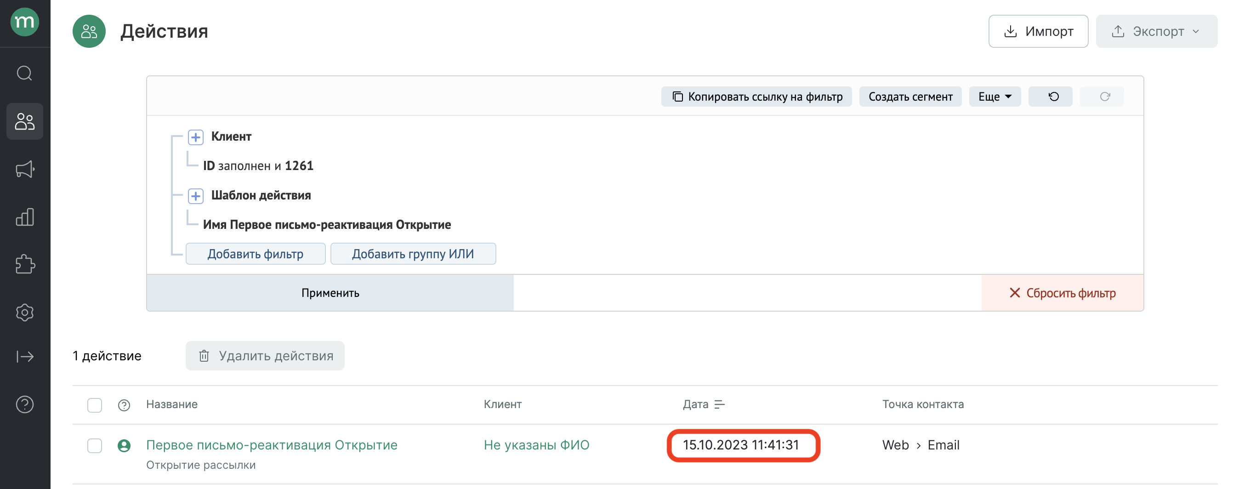
Task: Click Создать сегмент button
Action: (x=910, y=97)
